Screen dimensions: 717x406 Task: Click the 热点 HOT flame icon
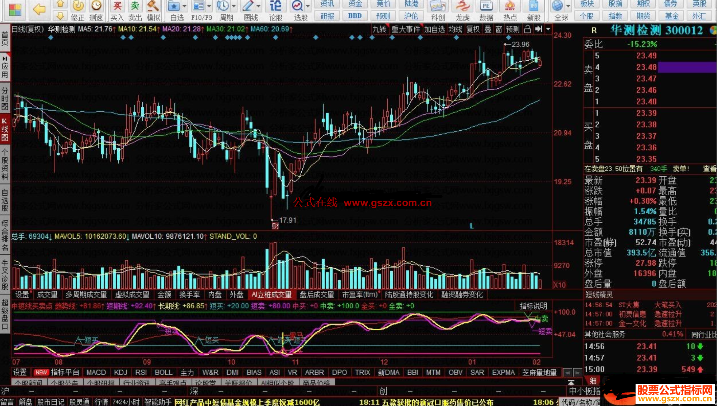[510, 6]
